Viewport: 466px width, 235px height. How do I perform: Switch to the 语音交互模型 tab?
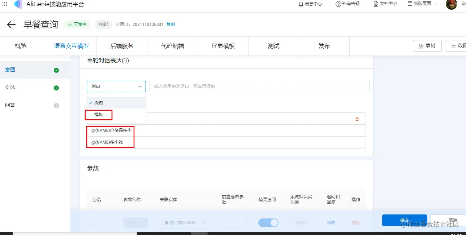pyautogui.click(x=72, y=46)
